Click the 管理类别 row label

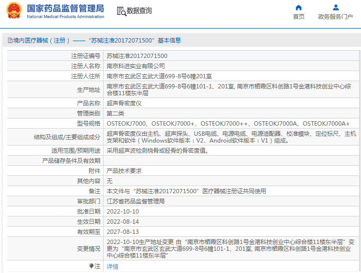point(89,113)
